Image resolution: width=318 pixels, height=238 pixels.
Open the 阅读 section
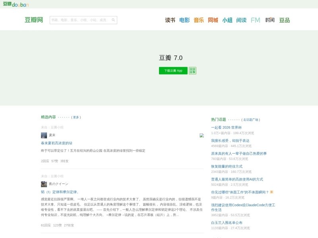pyautogui.click(x=241, y=20)
